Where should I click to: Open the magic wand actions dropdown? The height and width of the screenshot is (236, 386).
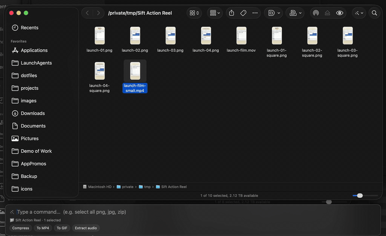tap(359, 13)
